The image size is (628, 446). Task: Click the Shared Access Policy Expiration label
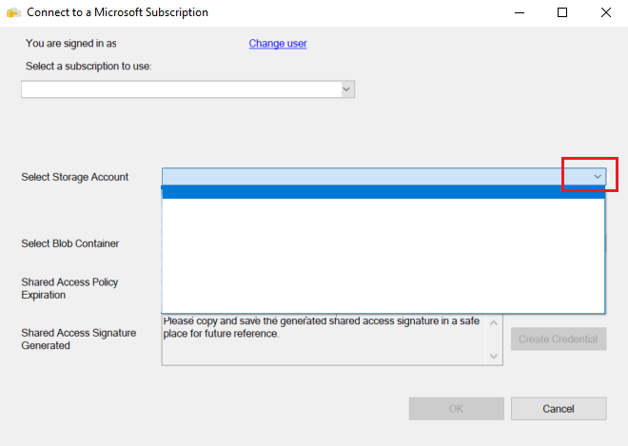coord(70,288)
